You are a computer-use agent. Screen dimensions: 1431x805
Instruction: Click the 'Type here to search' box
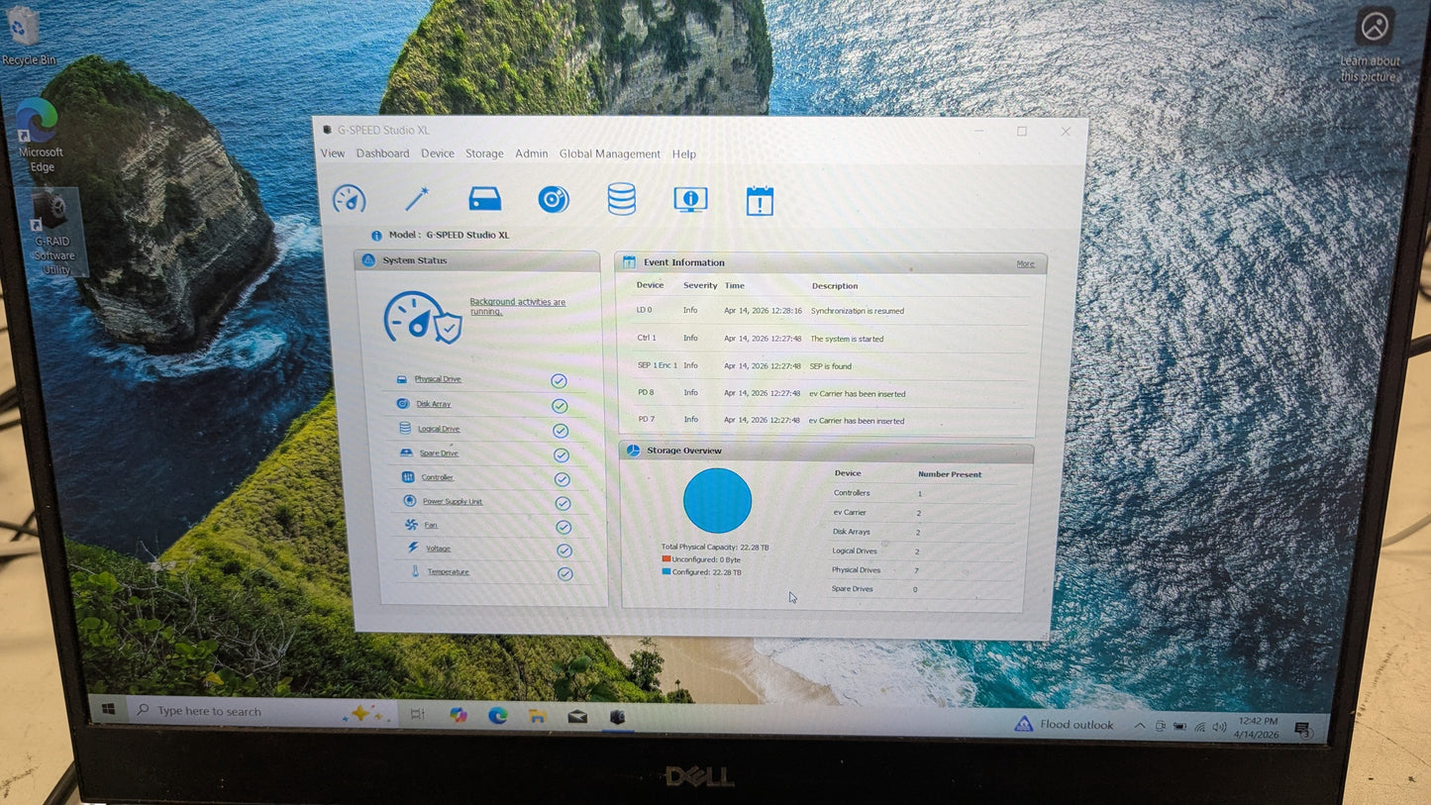(262, 711)
